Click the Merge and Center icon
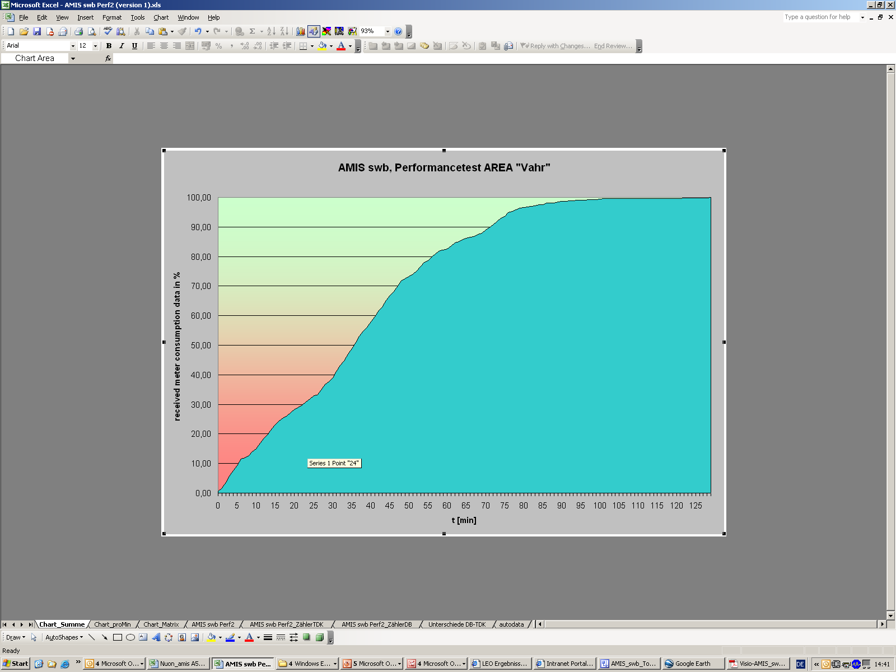 click(x=190, y=46)
